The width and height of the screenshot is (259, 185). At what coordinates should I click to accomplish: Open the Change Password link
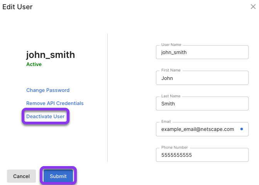point(48,90)
